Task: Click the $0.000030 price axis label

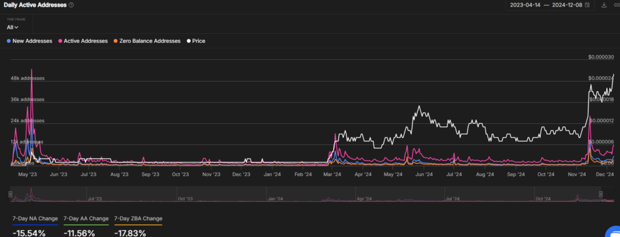Action: click(x=601, y=57)
